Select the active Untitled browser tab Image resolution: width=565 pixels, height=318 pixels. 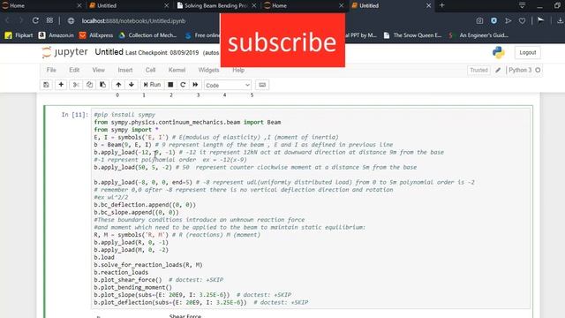(x=369, y=5)
